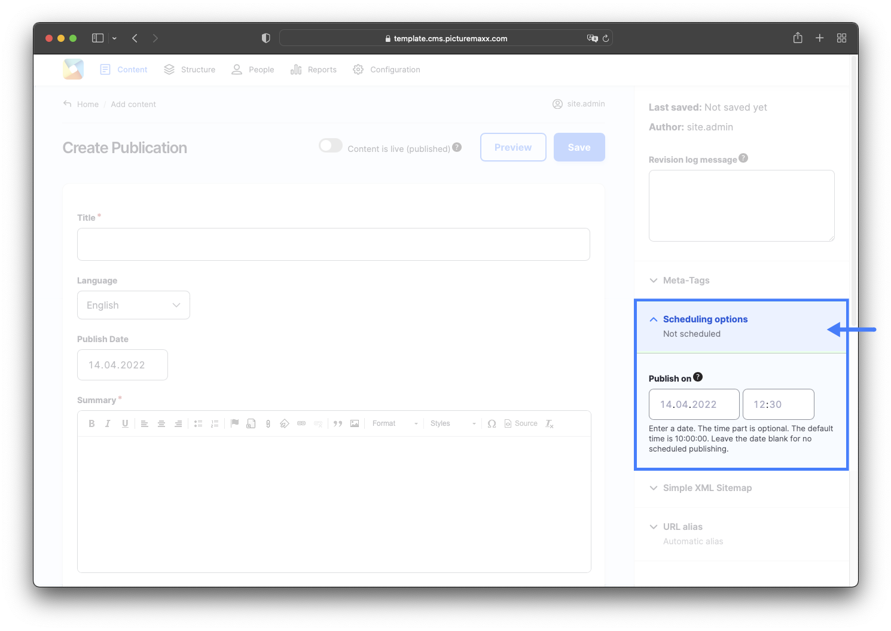The width and height of the screenshot is (891, 631).
Task: Open help for Content is live
Action: (x=457, y=147)
